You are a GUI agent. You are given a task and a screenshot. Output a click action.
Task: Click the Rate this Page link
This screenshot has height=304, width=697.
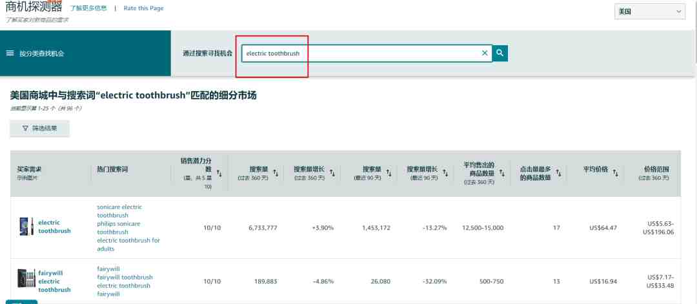pos(143,8)
